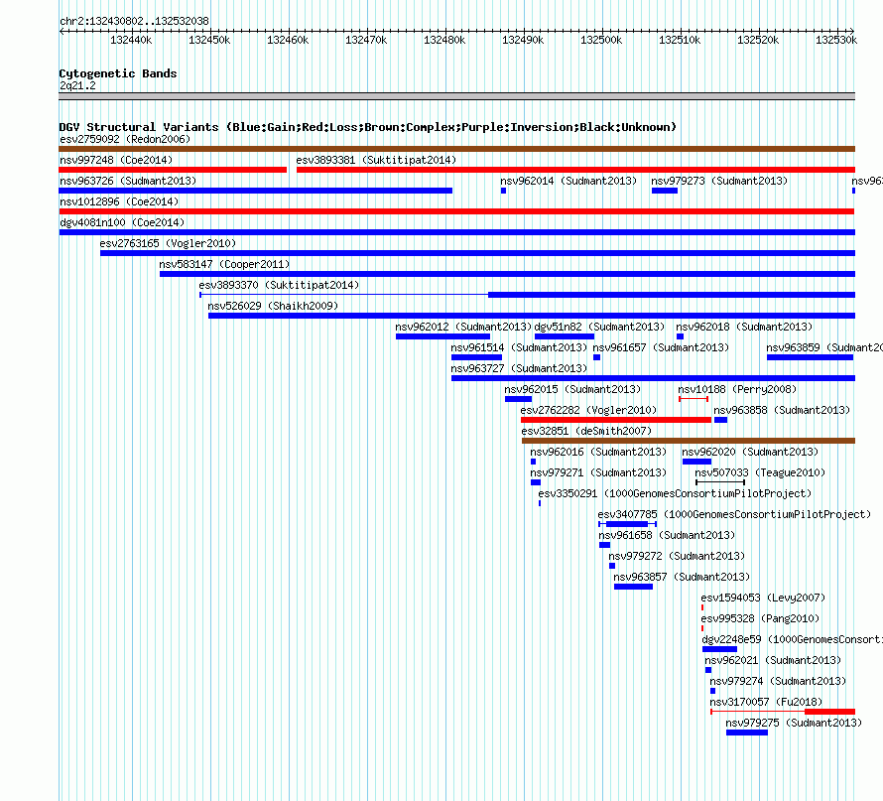
Task: Click dgv4081n100 (Coe2014) label
Action: coord(122,222)
